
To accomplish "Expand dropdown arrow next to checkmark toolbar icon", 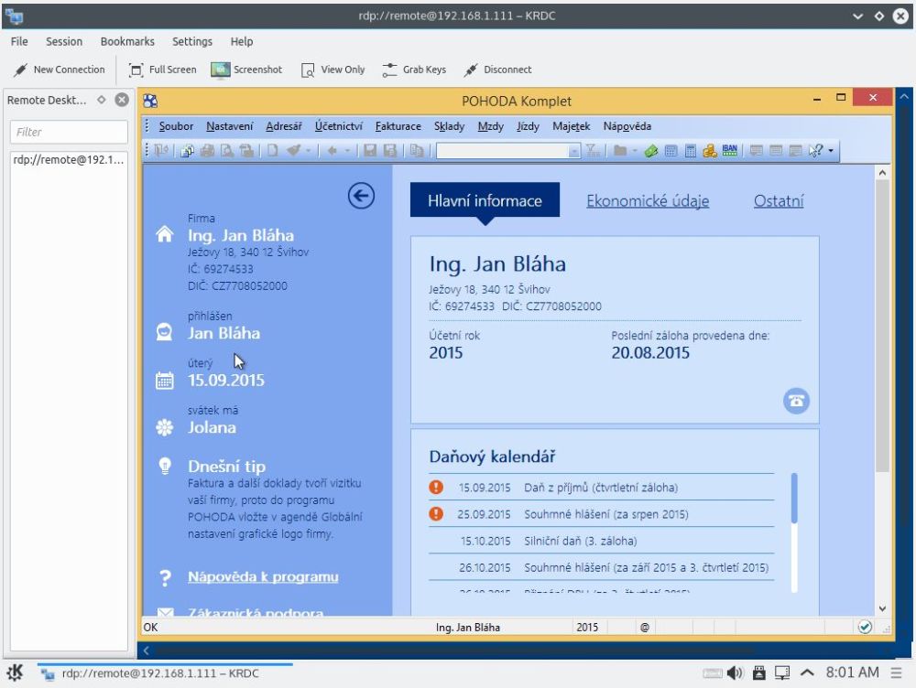I will [x=308, y=151].
